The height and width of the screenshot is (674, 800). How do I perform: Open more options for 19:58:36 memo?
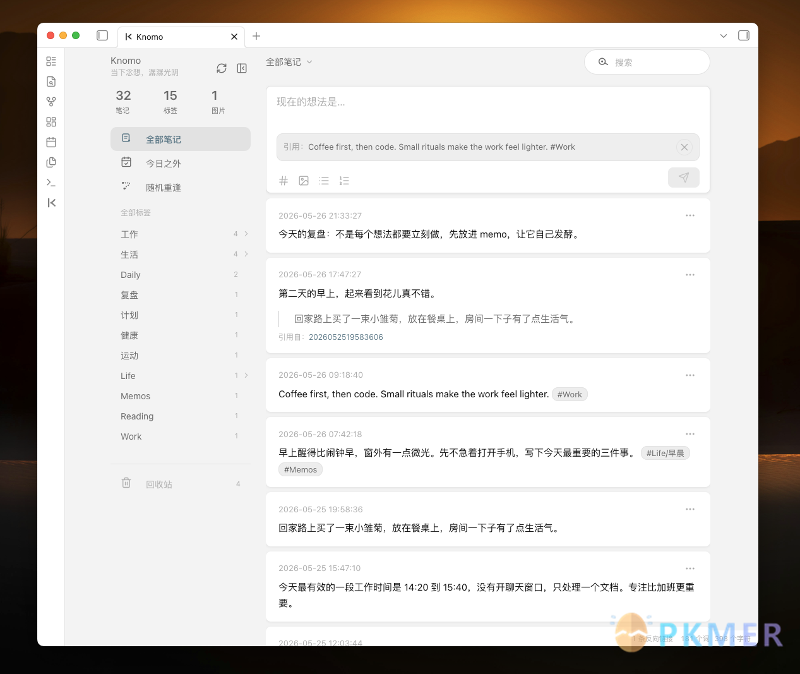coord(690,509)
